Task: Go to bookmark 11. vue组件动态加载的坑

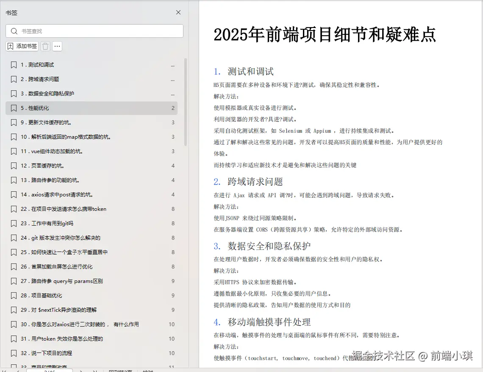Action: coord(92,151)
